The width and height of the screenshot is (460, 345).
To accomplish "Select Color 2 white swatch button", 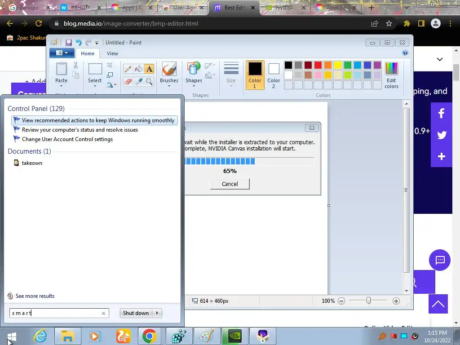I will point(274,75).
